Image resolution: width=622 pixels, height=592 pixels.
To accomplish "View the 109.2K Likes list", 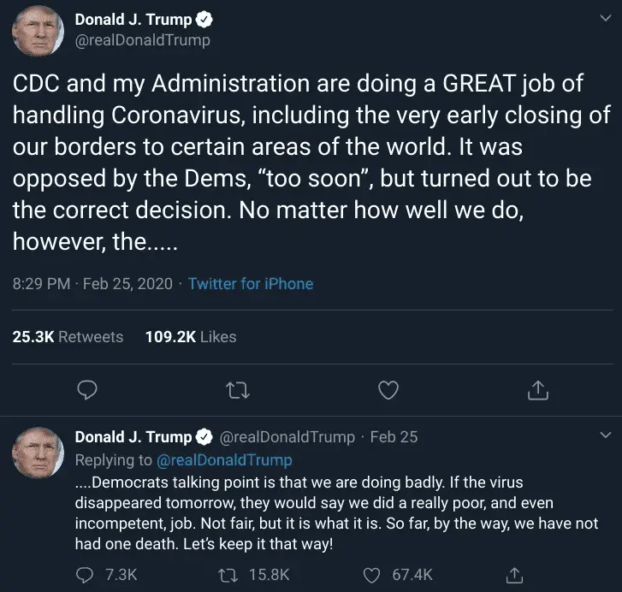I will (x=191, y=337).
